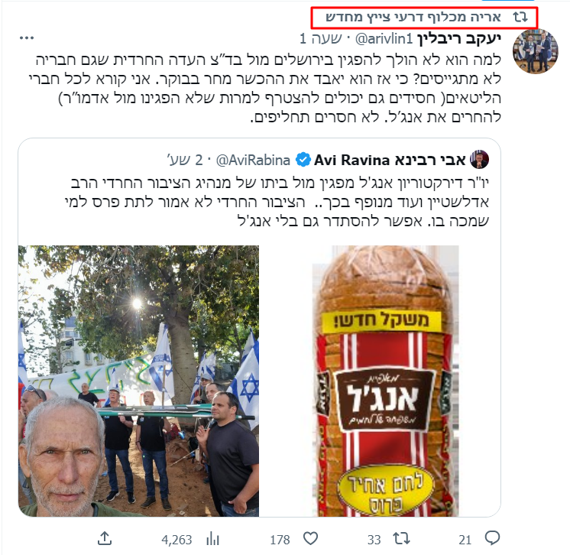Click the reply speech bubble icon
This screenshot has width=570, height=555.
click(x=492, y=538)
